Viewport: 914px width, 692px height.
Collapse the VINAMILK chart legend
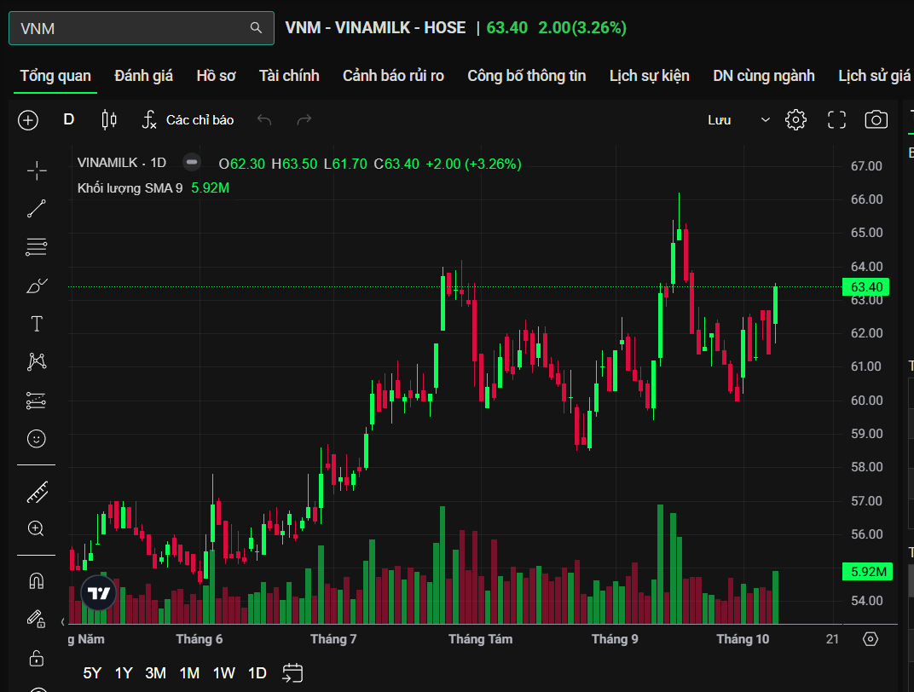(x=193, y=162)
